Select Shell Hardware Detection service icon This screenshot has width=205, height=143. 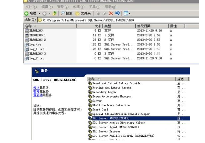pos(90,105)
